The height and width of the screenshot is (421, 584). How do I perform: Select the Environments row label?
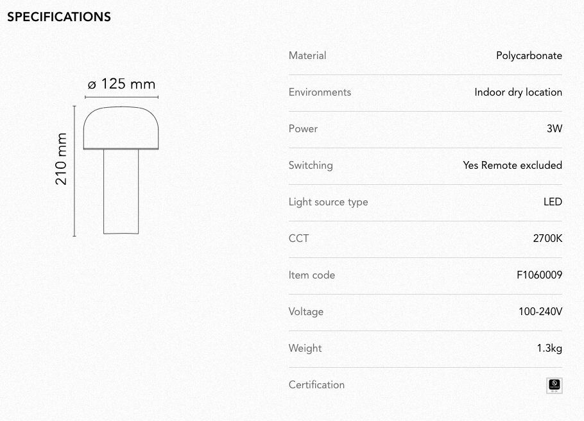[x=320, y=92]
